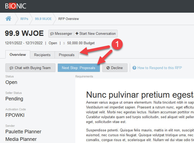Image resolution: width=194 pixels, height=143 pixels.
Task: Click the Messenger speech bubble icon
Action: click(x=52, y=34)
